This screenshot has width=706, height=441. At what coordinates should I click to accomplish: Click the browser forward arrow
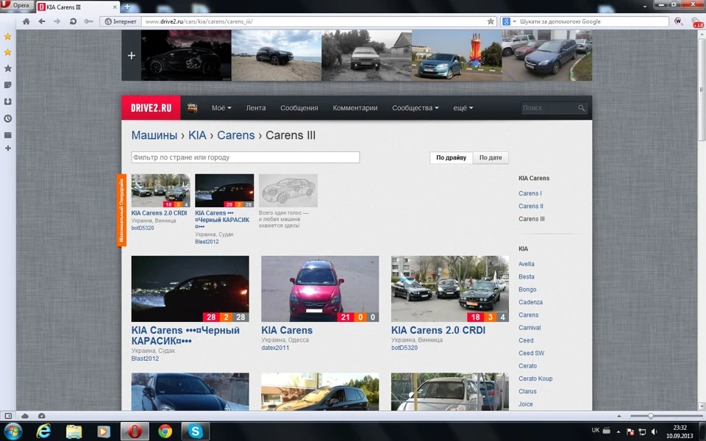coord(57,21)
